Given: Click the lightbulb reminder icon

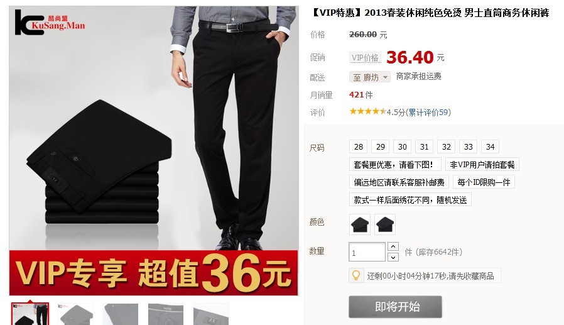Looking at the screenshot, I should [x=355, y=276].
